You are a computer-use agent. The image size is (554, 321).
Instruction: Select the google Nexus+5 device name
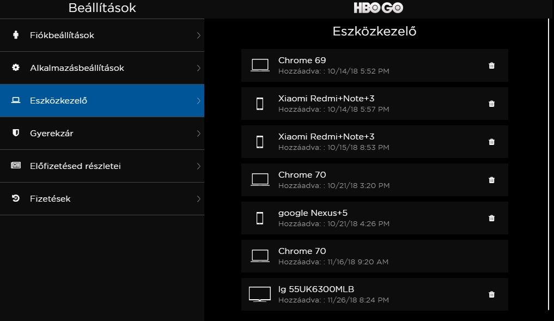coord(313,213)
